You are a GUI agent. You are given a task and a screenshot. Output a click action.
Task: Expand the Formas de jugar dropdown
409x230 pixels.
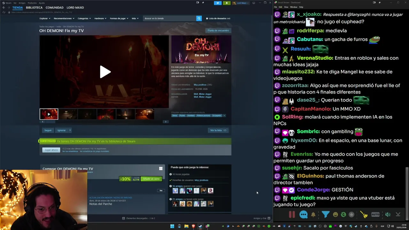pyautogui.click(x=119, y=19)
